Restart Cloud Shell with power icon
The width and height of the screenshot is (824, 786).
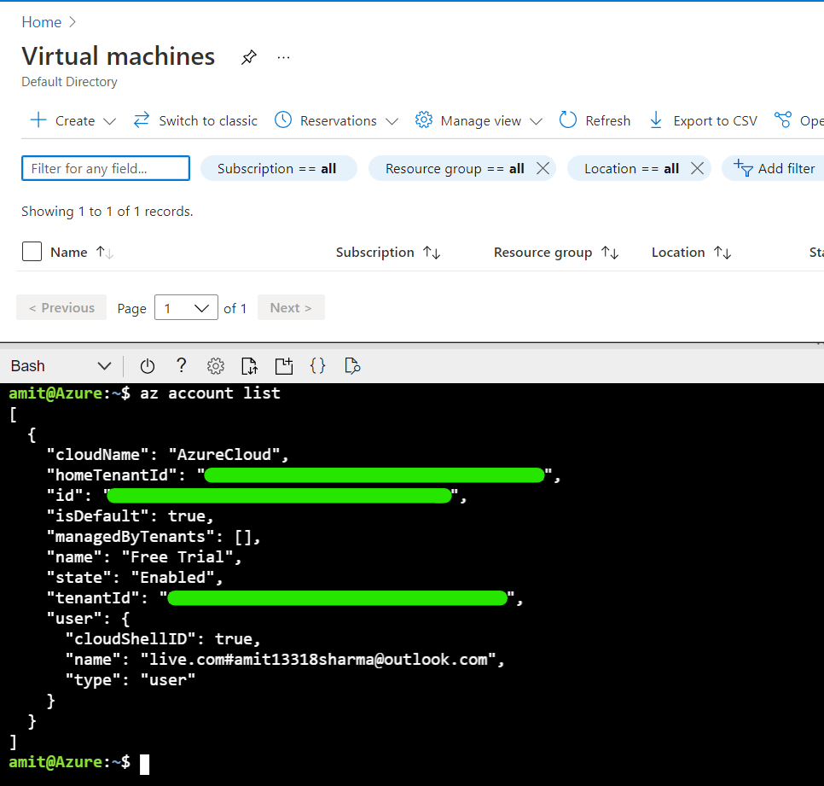147,366
